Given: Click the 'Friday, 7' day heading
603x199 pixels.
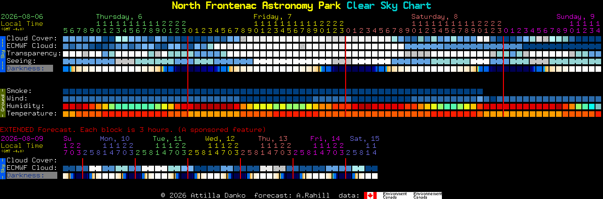Looking at the screenshot, I should tap(272, 16).
